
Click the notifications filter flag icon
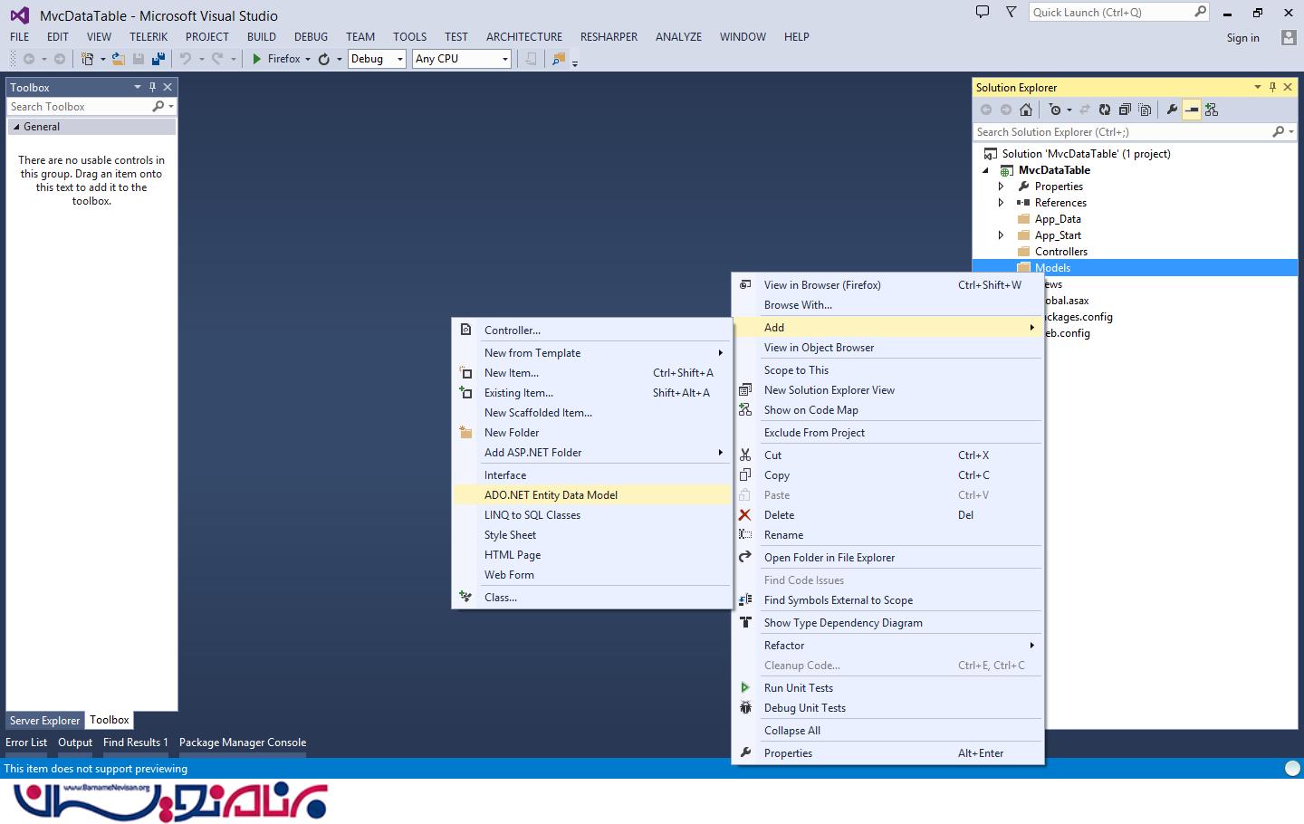pos(1011,12)
